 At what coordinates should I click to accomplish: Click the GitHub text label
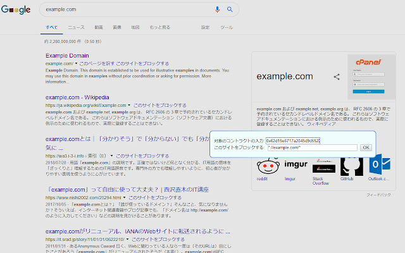point(347,178)
